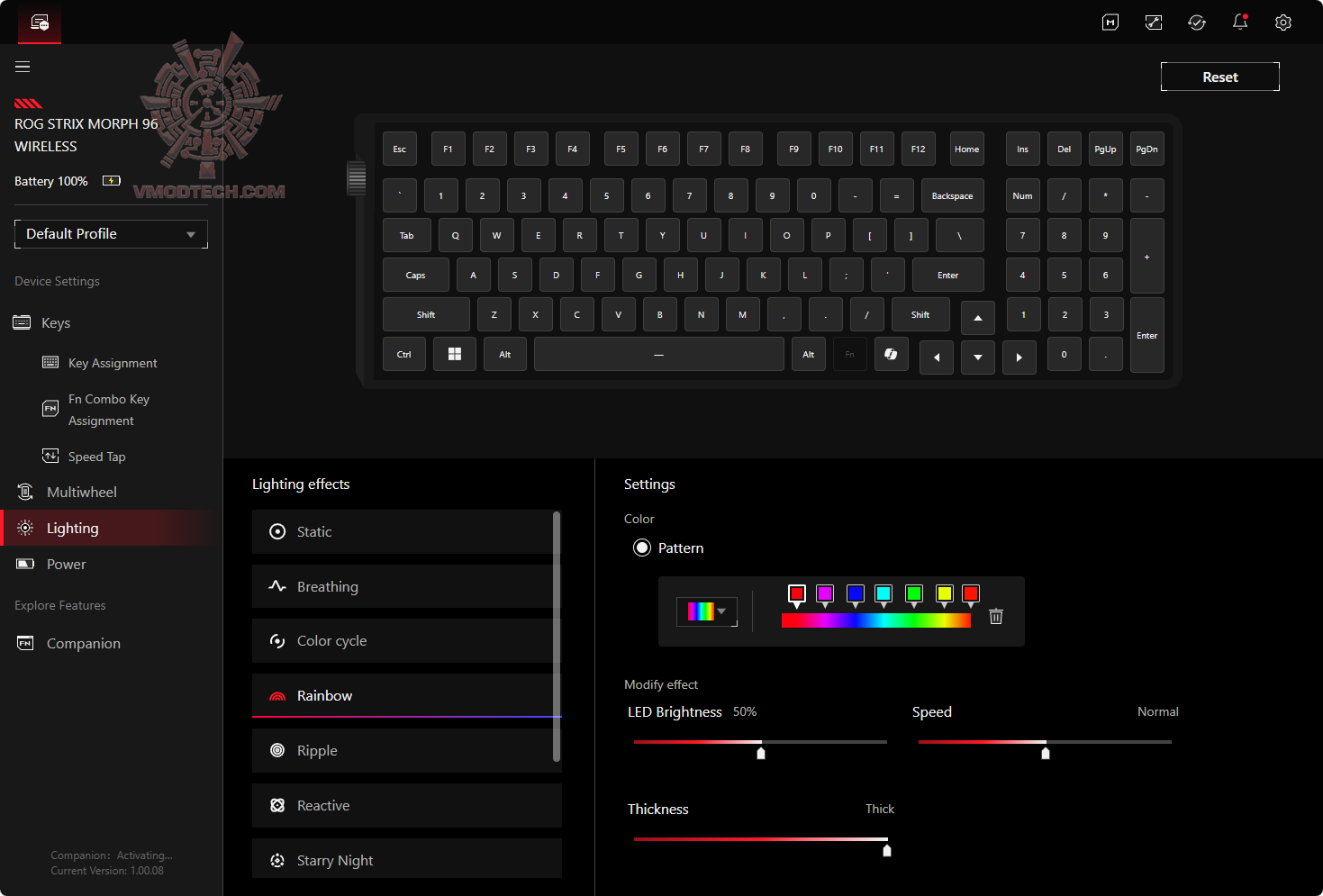Click the Windows logo key on keyboard
Screen dimensions: 1323x896
pos(455,354)
